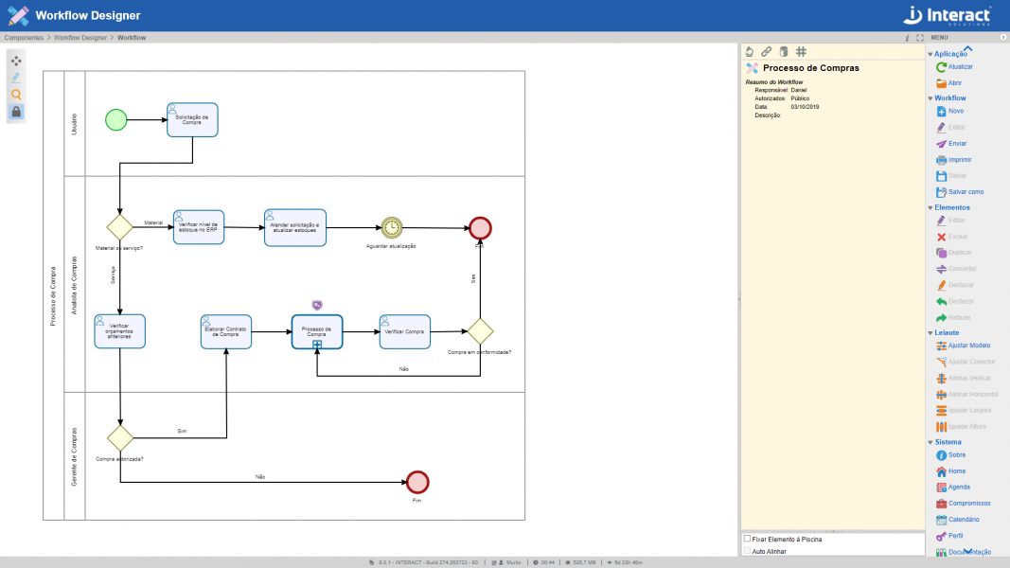1010x568 pixels.
Task: Open Agenda from Sistema menu
Action: click(x=953, y=488)
